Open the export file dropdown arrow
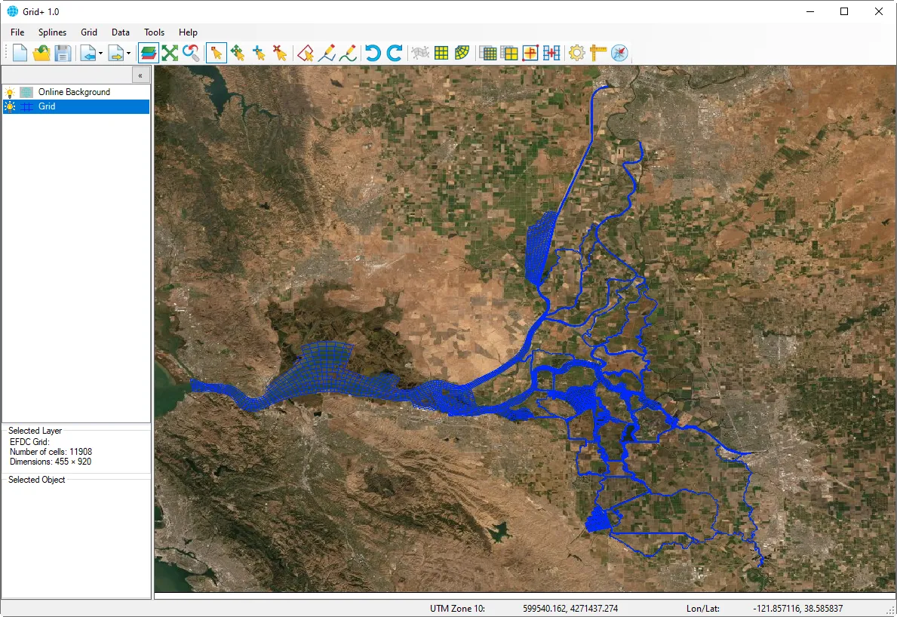This screenshot has width=897, height=617. point(130,53)
